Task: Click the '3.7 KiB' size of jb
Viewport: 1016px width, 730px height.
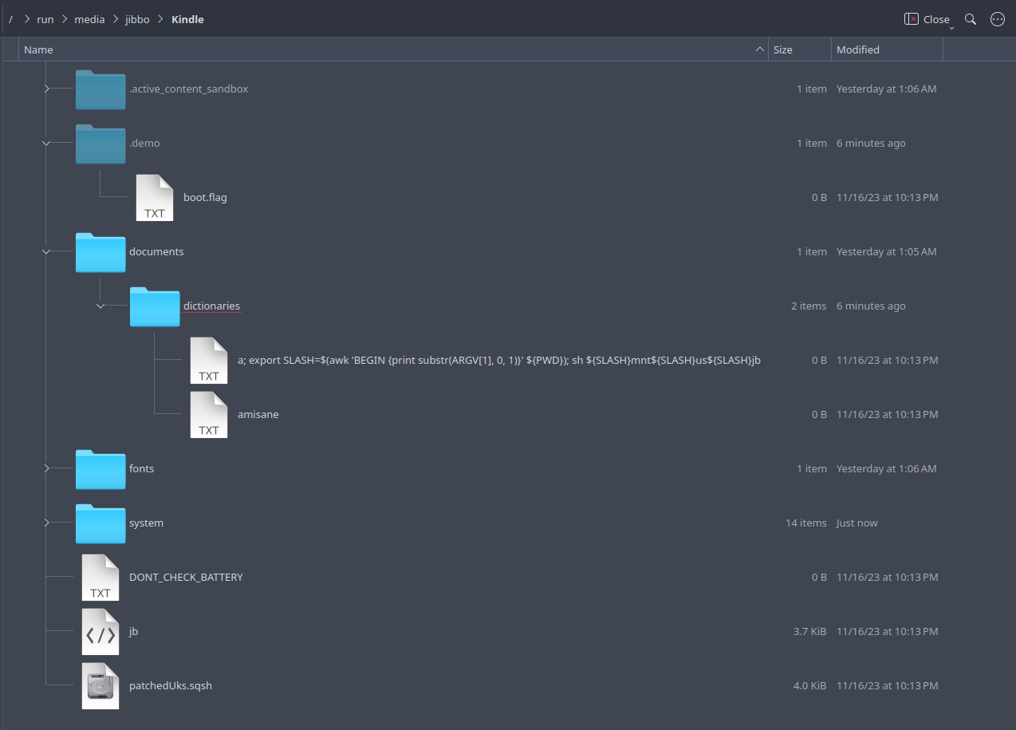Action: [810, 631]
